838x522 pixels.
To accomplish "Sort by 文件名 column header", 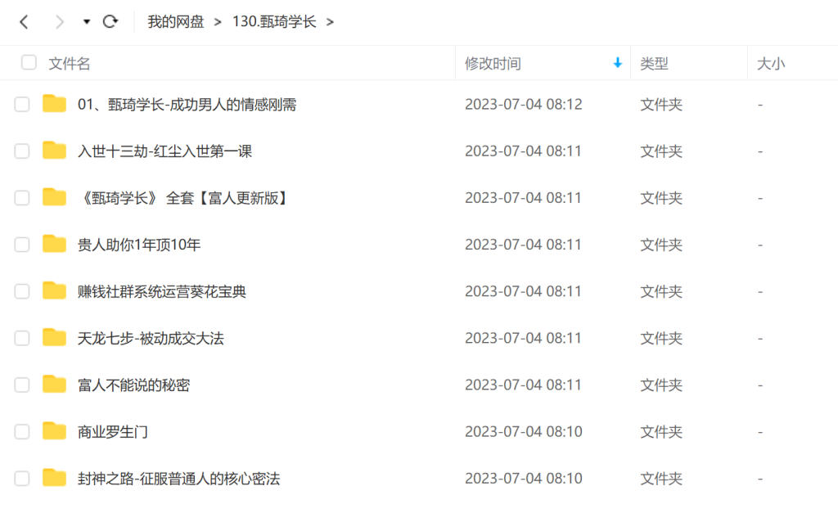I will (70, 64).
